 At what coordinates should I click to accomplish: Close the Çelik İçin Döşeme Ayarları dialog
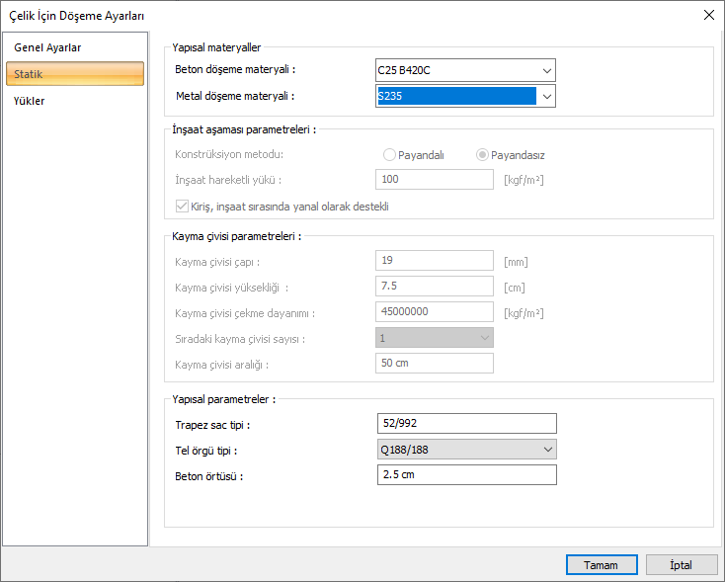tap(707, 15)
